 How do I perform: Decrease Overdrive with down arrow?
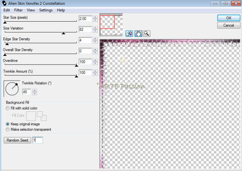pyautogui.click(x=95, y=63)
